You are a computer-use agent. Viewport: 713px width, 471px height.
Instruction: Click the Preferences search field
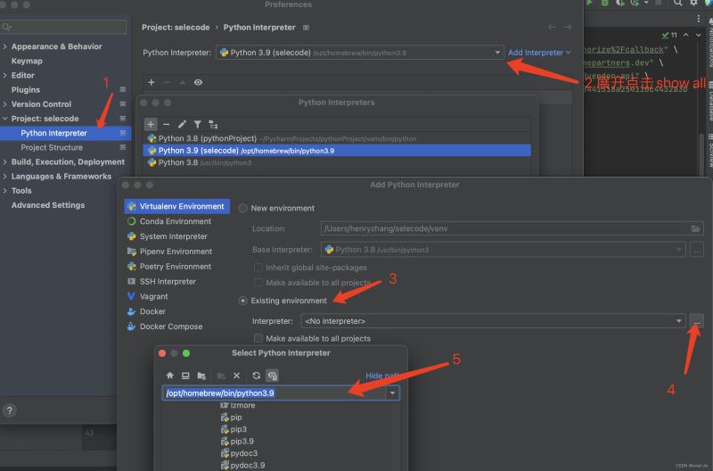(63, 27)
